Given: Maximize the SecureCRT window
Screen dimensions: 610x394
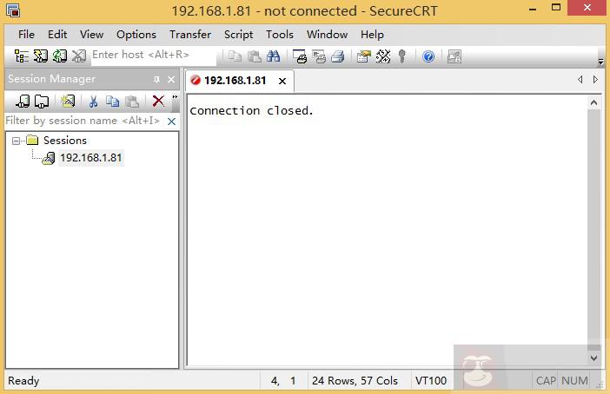Looking at the screenshot, I should point(556,8).
